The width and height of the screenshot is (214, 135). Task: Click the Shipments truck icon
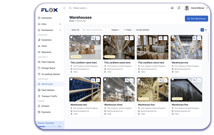point(39,52)
